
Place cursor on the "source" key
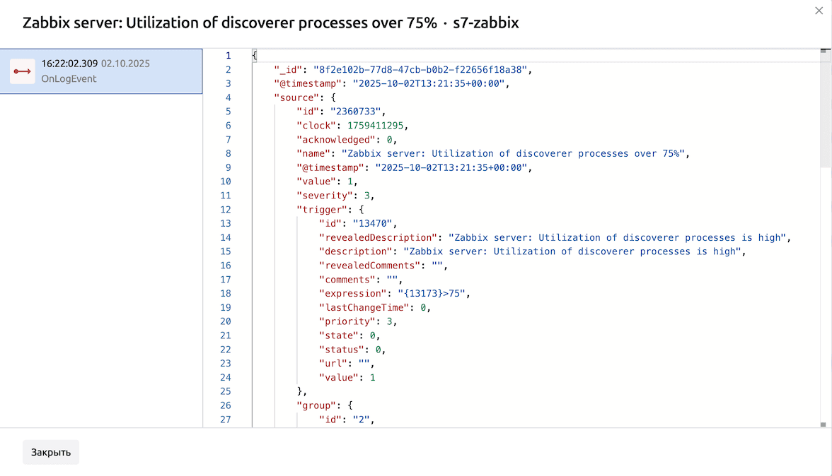(x=296, y=97)
